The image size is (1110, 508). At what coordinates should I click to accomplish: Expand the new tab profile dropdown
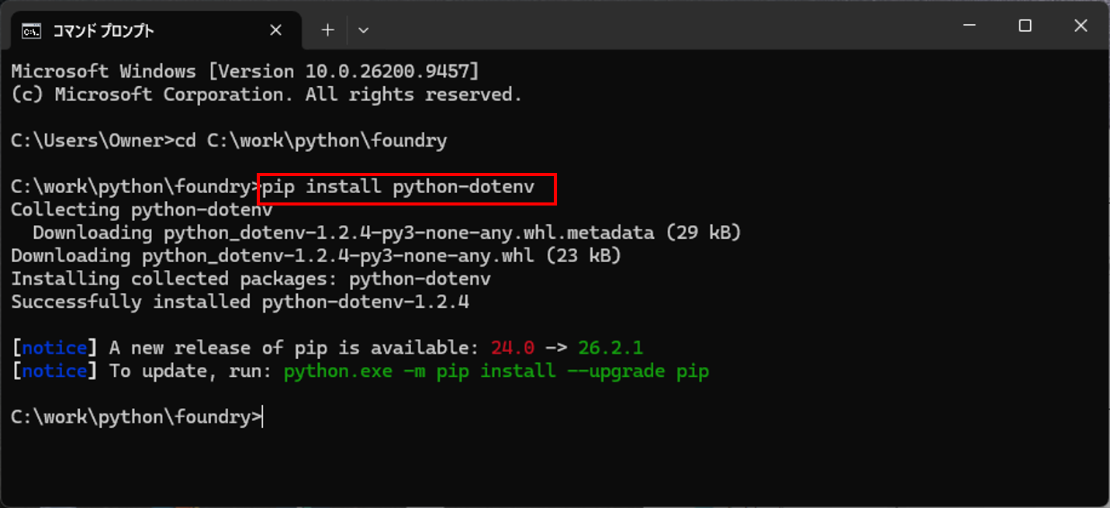(363, 30)
